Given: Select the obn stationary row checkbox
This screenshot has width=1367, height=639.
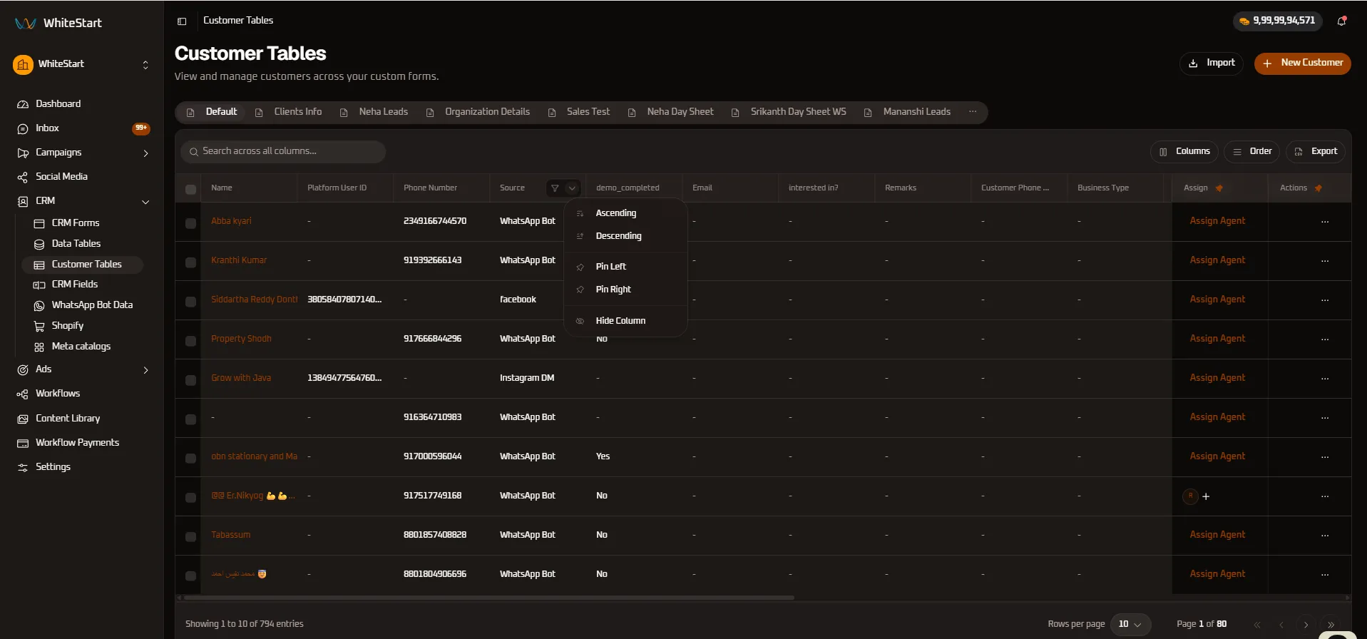Looking at the screenshot, I should (190, 459).
